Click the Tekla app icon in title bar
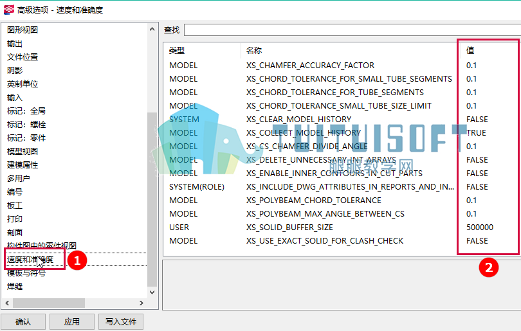521x331 pixels. (8, 9)
